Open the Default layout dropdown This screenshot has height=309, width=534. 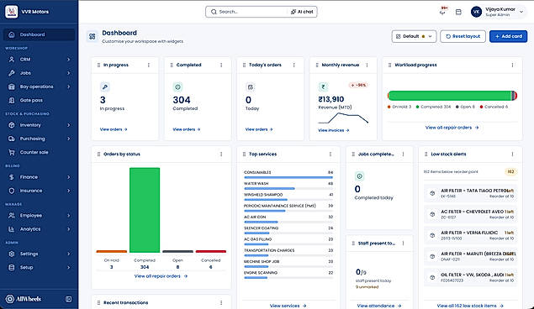pos(414,36)
